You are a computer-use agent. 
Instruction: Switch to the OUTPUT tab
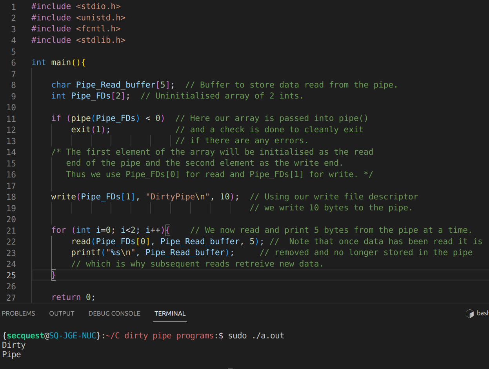point(62,313)
